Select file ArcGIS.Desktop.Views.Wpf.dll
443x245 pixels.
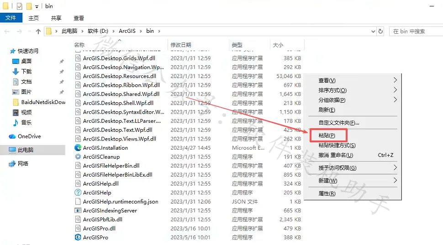pos(120,139)
